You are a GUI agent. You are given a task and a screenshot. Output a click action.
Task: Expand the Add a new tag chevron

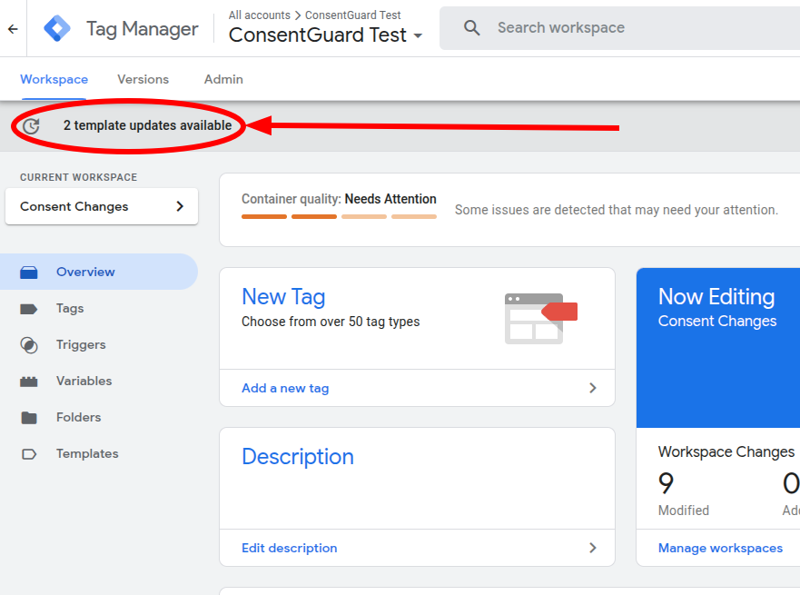tap(593, 388)
